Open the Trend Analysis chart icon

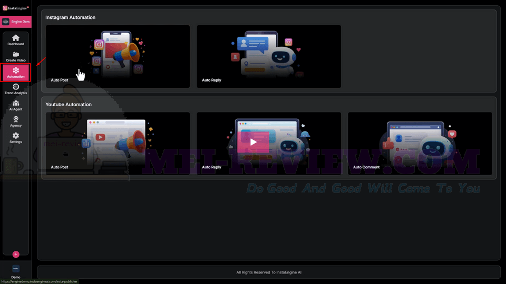15,87
